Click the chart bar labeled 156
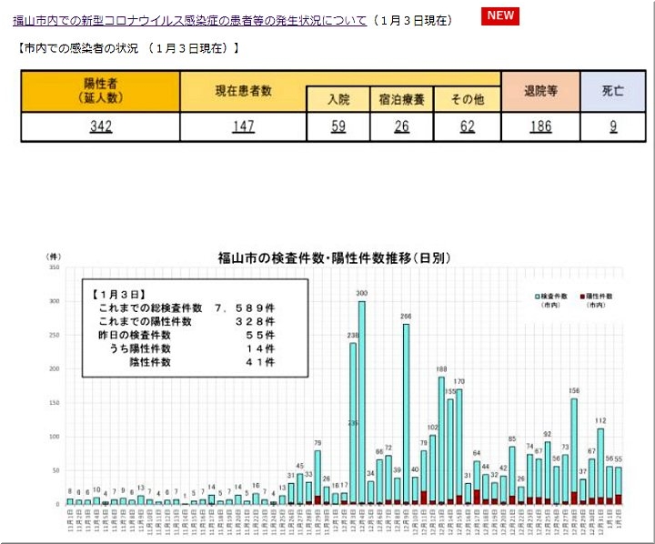 [574, 450]
